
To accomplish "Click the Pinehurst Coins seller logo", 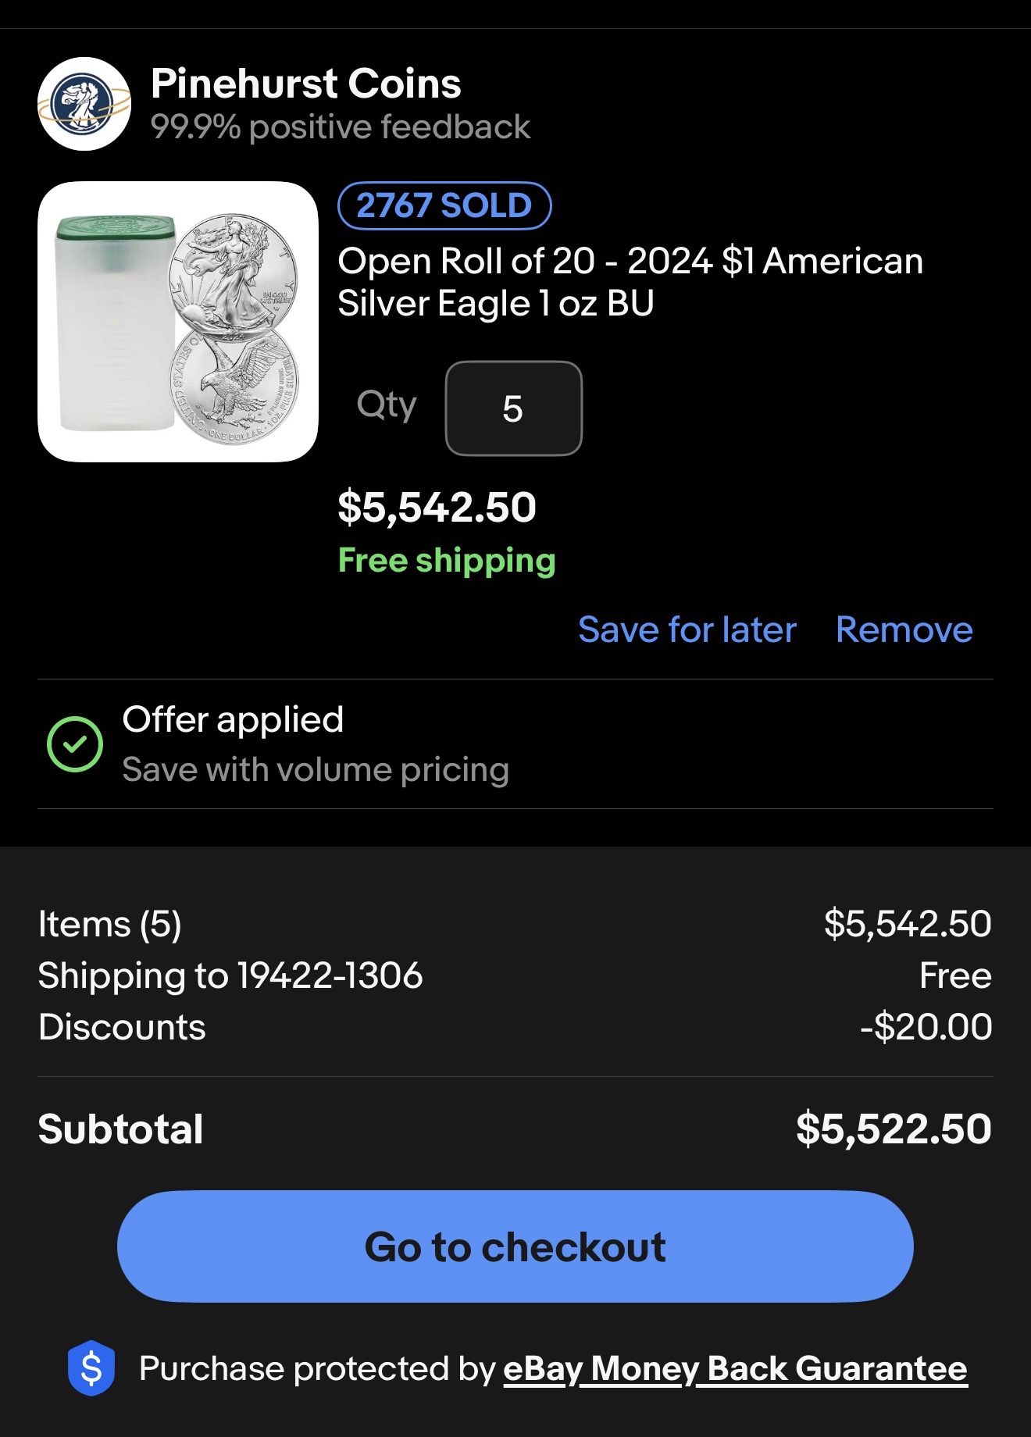I will click(84, 104).
